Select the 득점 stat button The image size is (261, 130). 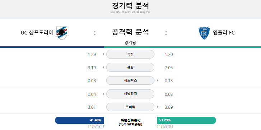tap(130, 54)
